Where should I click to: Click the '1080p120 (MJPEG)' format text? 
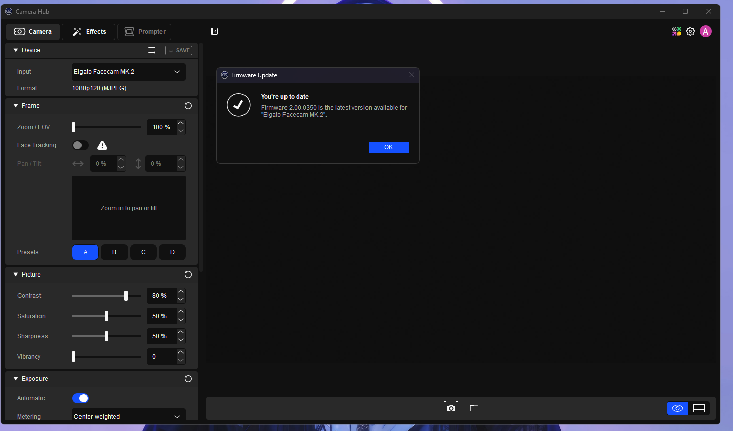99,88
